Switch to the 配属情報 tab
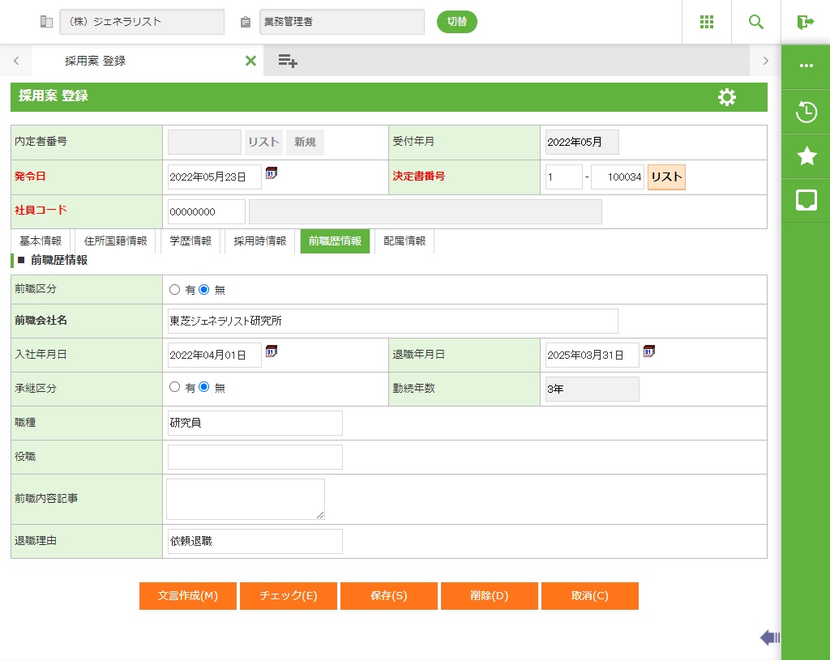The height and width of the screenshot is (660, 830). (x=404, y=241)
